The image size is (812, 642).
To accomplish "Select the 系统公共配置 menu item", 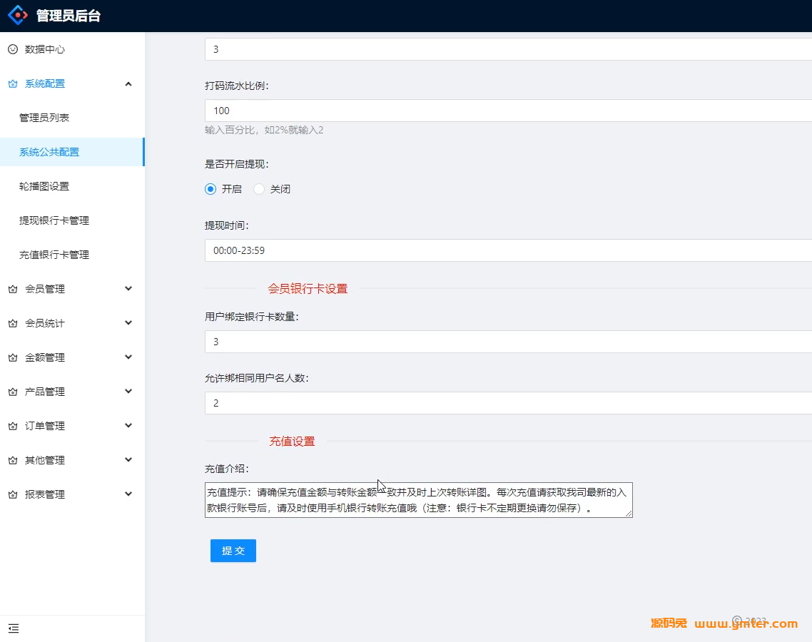I will pos(73,152).
